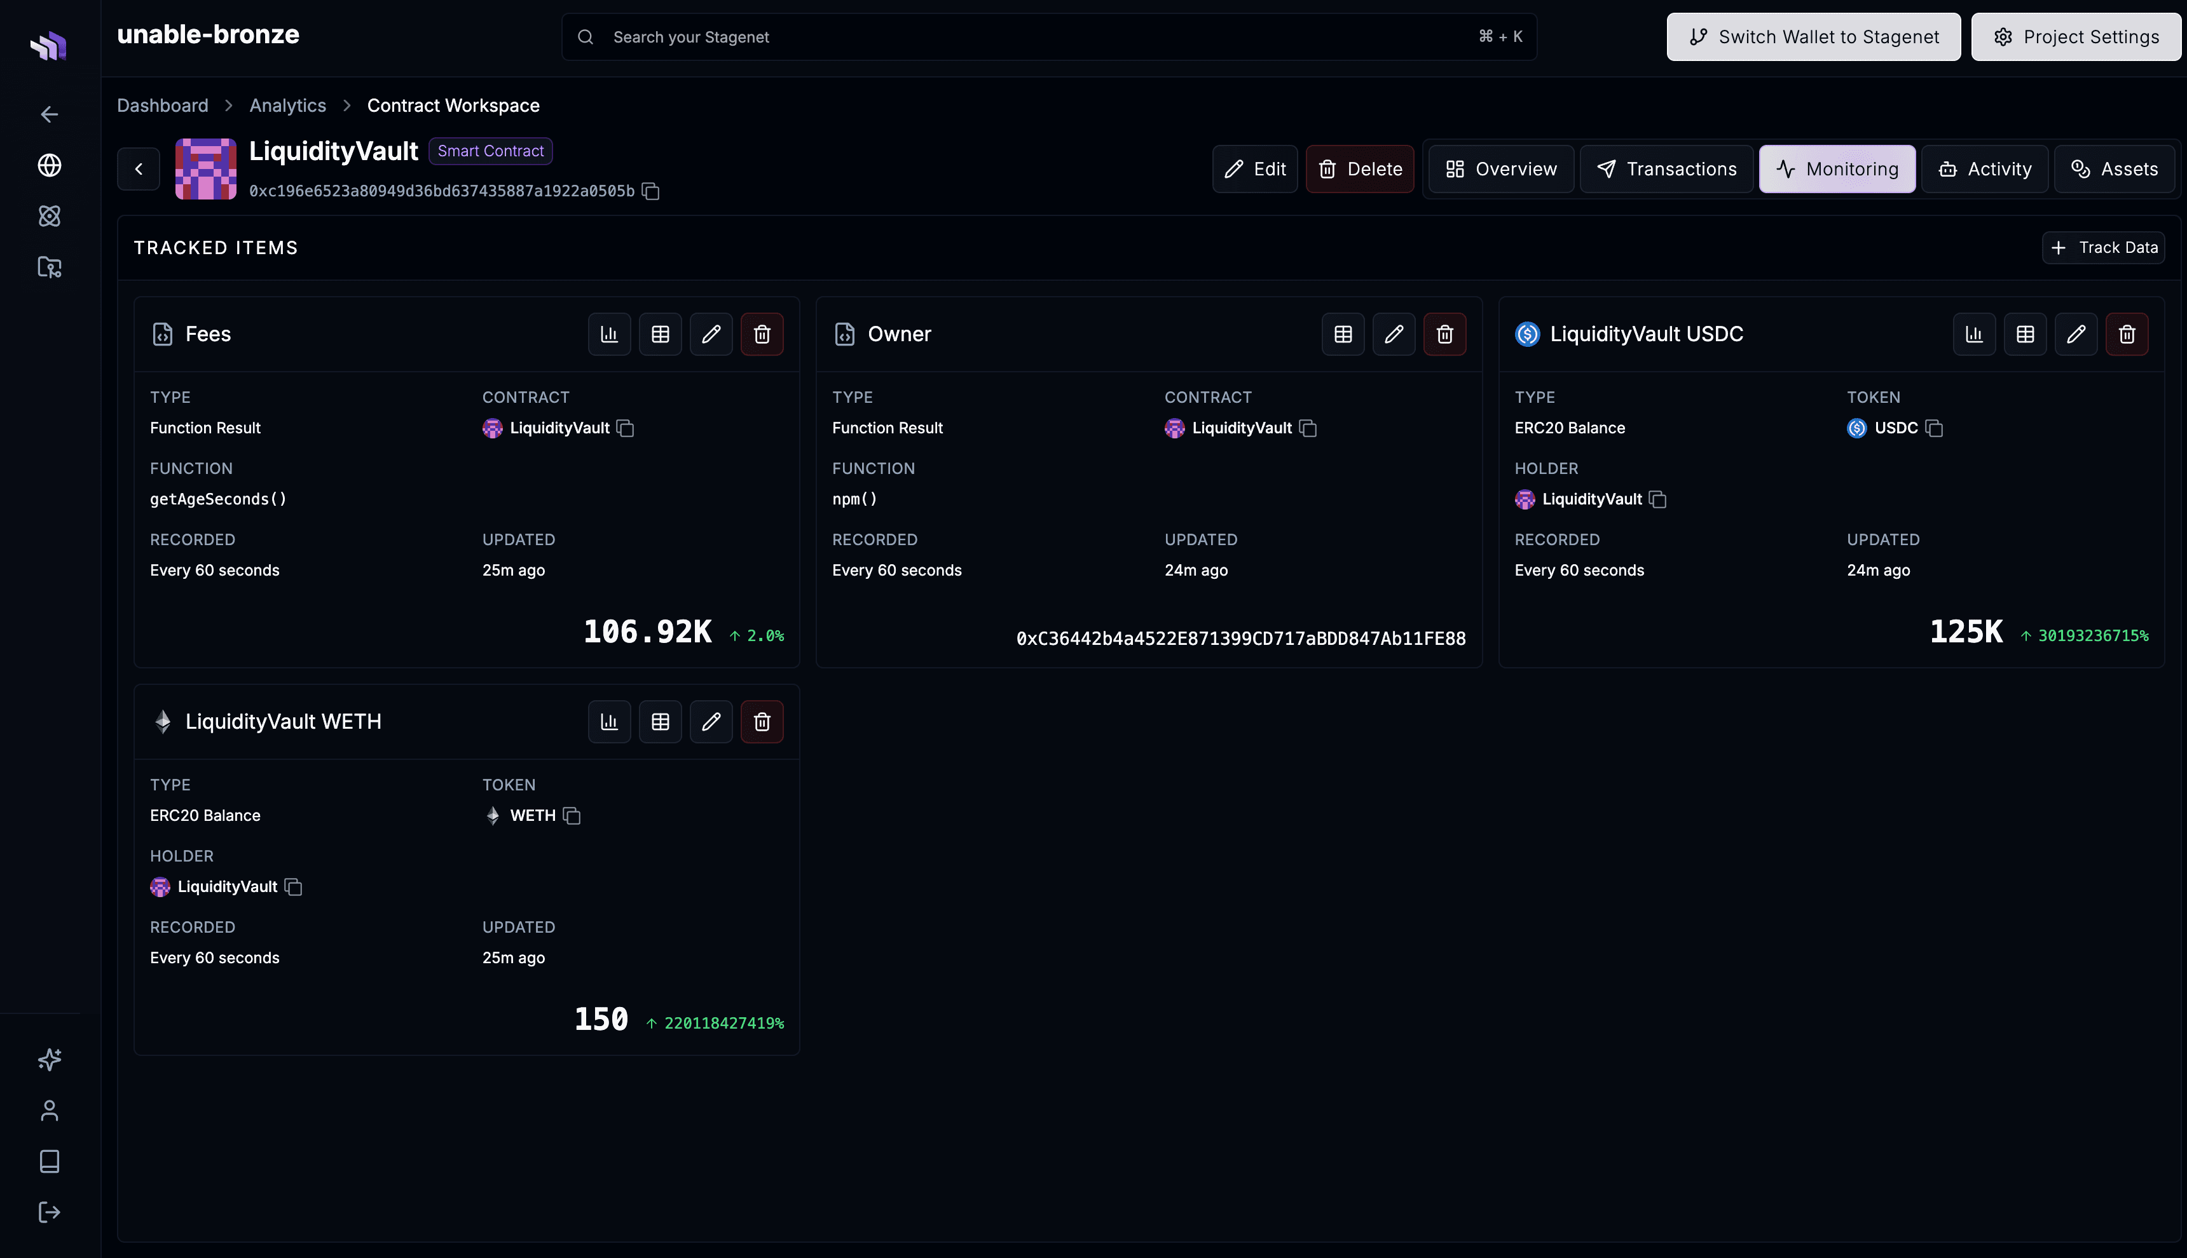Edit the Fees tracked item
This screenshot has height=1258, width=2187.
(711, 334)
